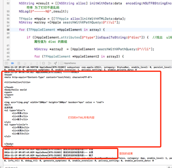Open Debug View Hierarchy icon
The height and width of the screenshot is (168, 172).
point(43,63)
